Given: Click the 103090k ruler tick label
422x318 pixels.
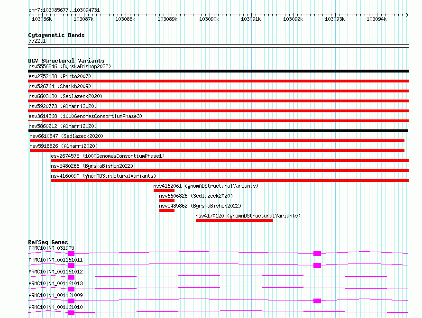Looking at the screenshot, I should point(209,19).
